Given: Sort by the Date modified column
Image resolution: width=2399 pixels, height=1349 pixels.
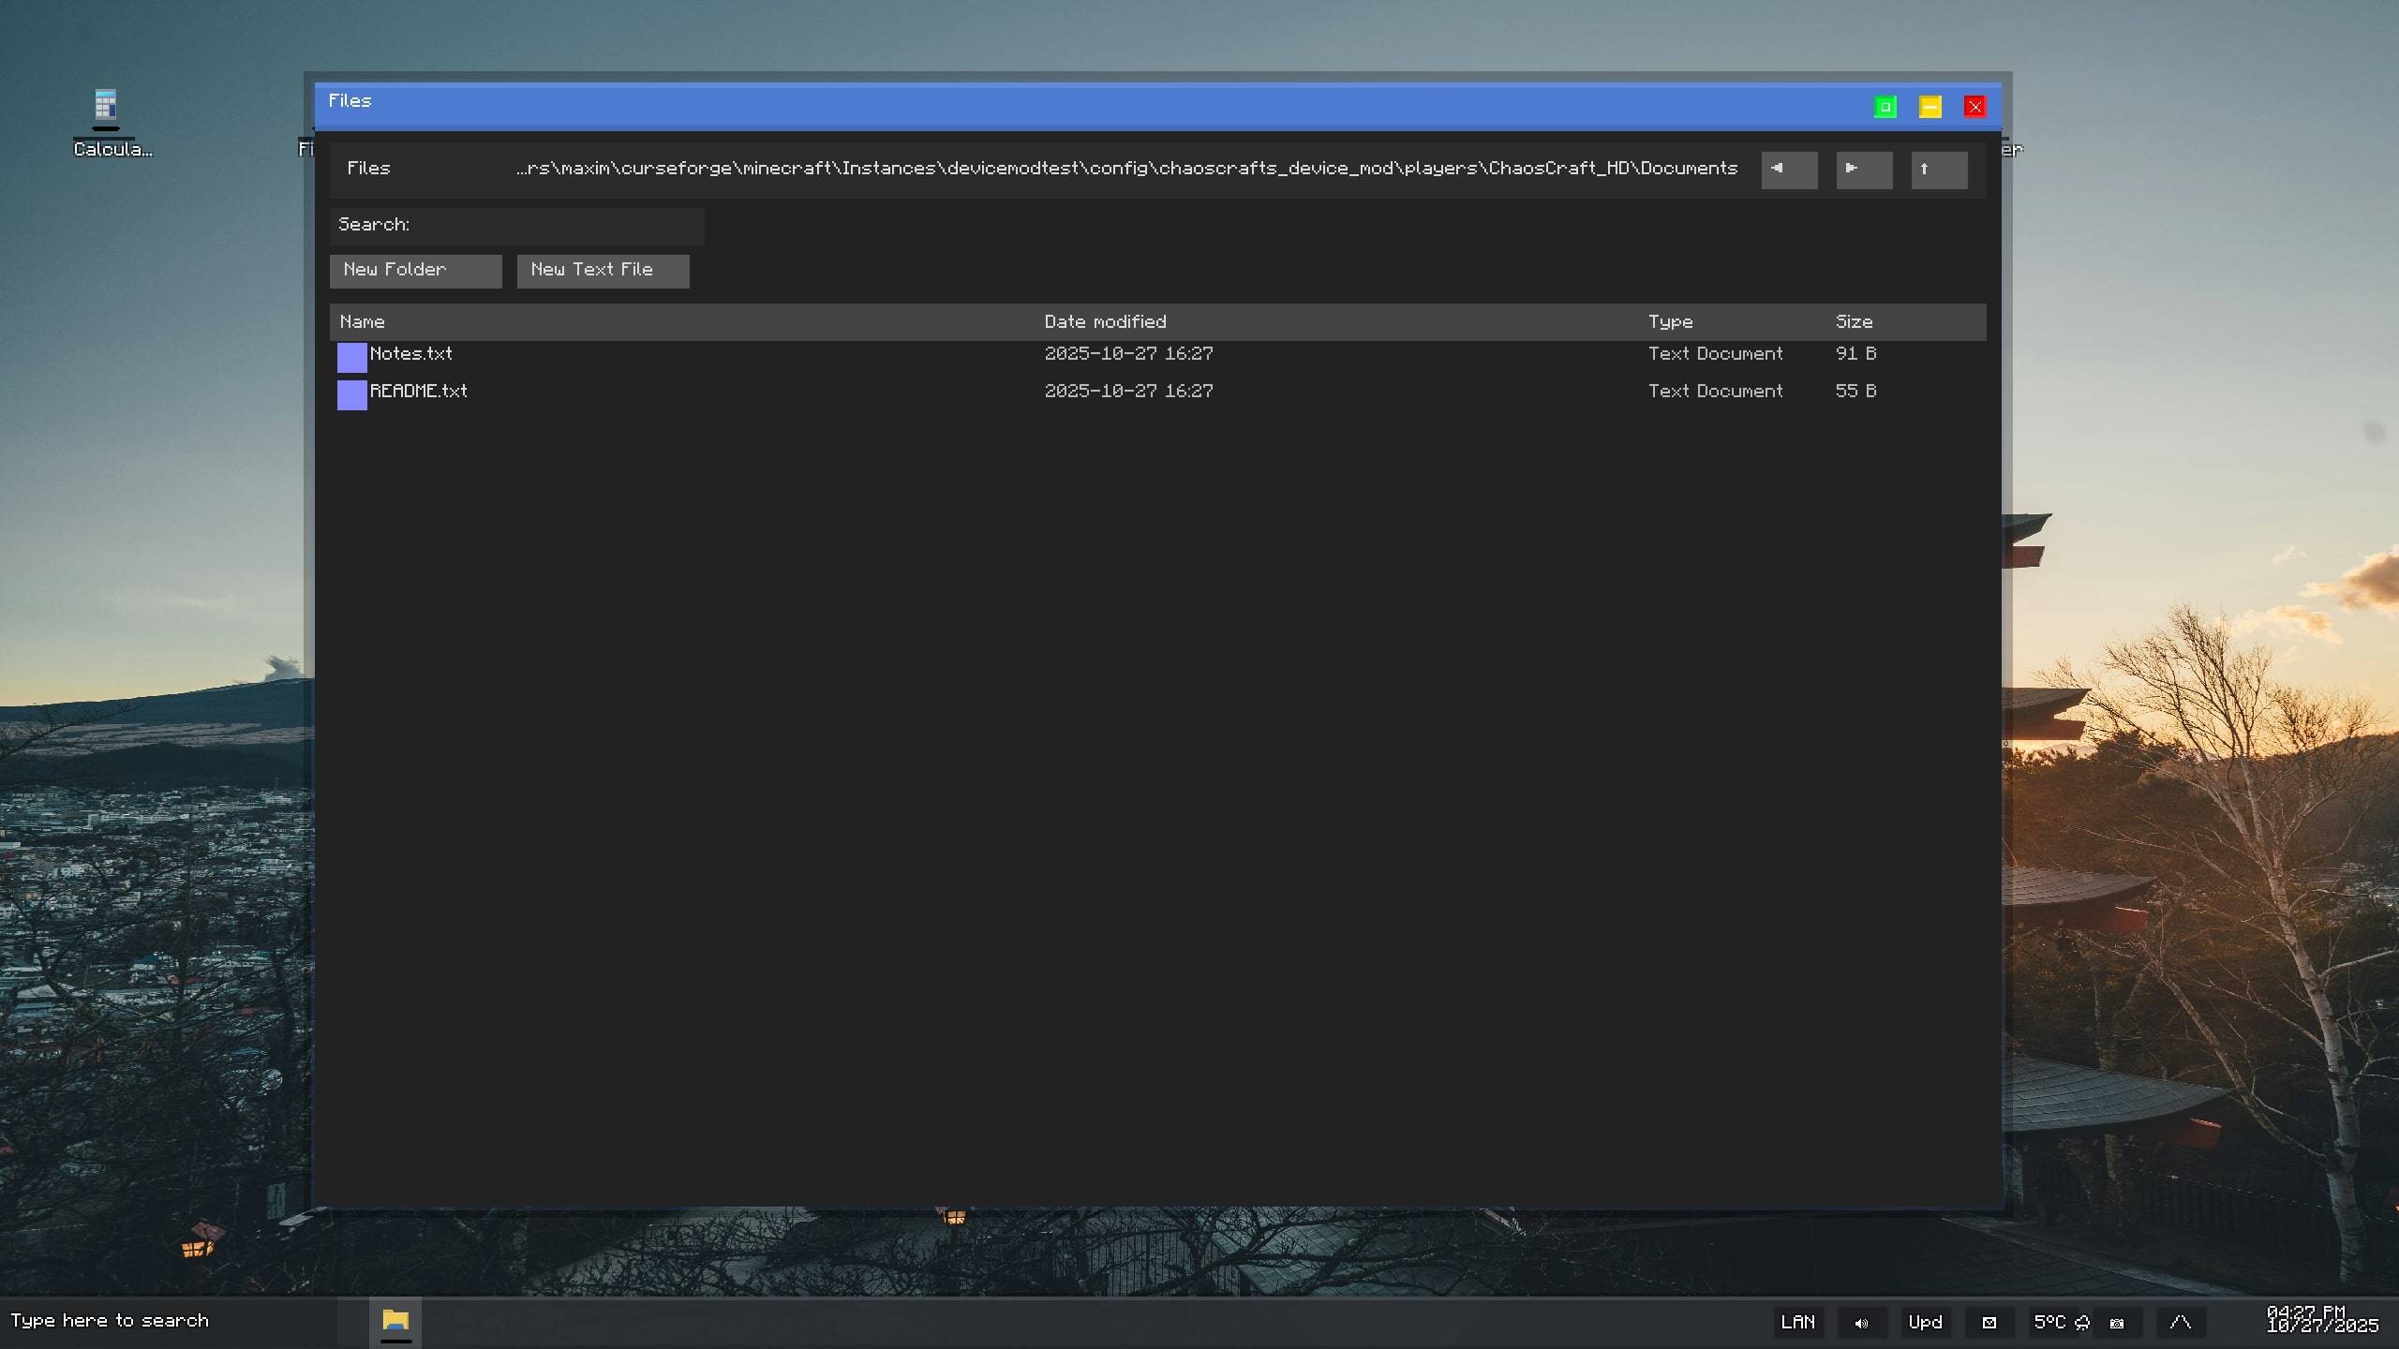Looking at the screenshot, I should click(1105, 321).
